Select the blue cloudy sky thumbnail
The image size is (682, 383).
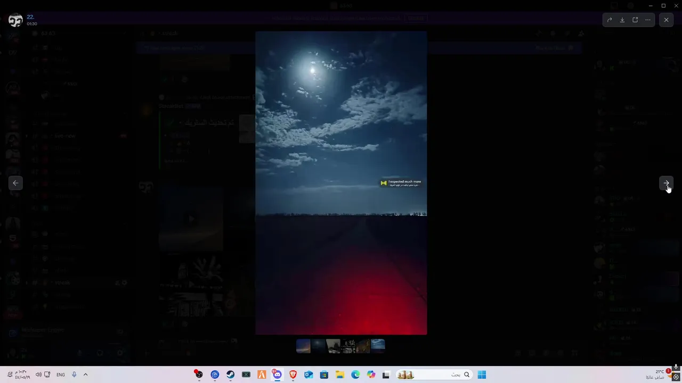pyautogui.click(x=378, y=346)
